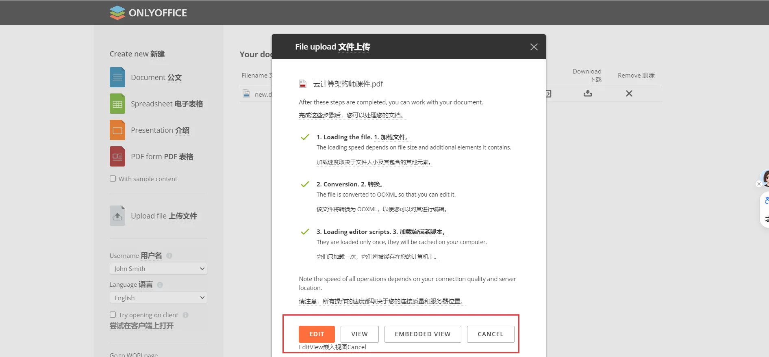Click the Create new 新建 heading

click(137, 54)
